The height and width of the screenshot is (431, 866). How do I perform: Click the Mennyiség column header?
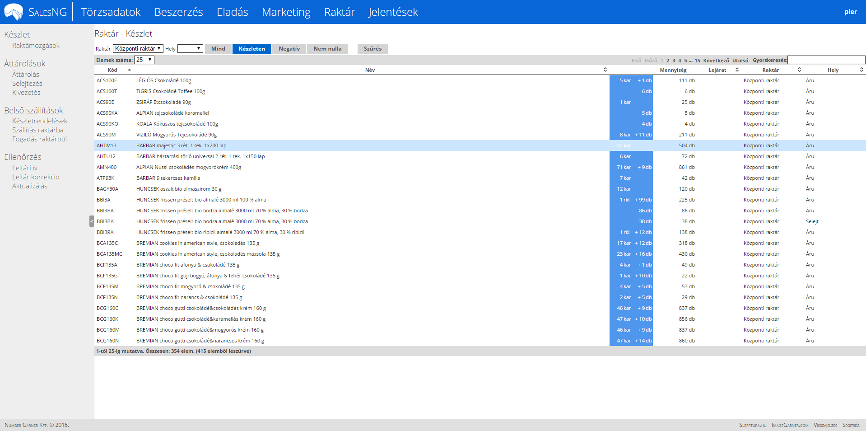point(673,70)
